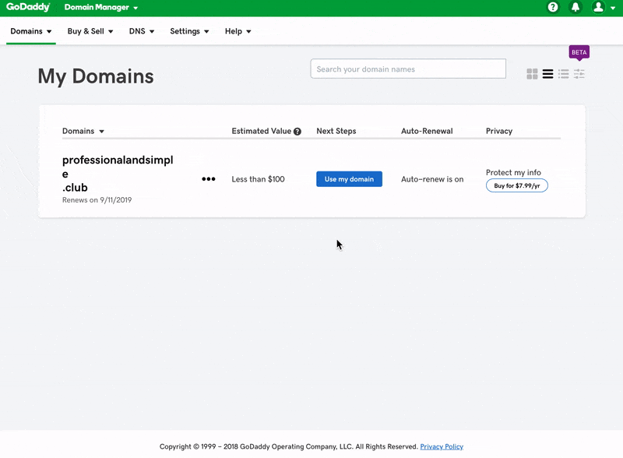The image size is (623, 458).
Task: Click the notifications bell icon
Action: coord(575,7)
